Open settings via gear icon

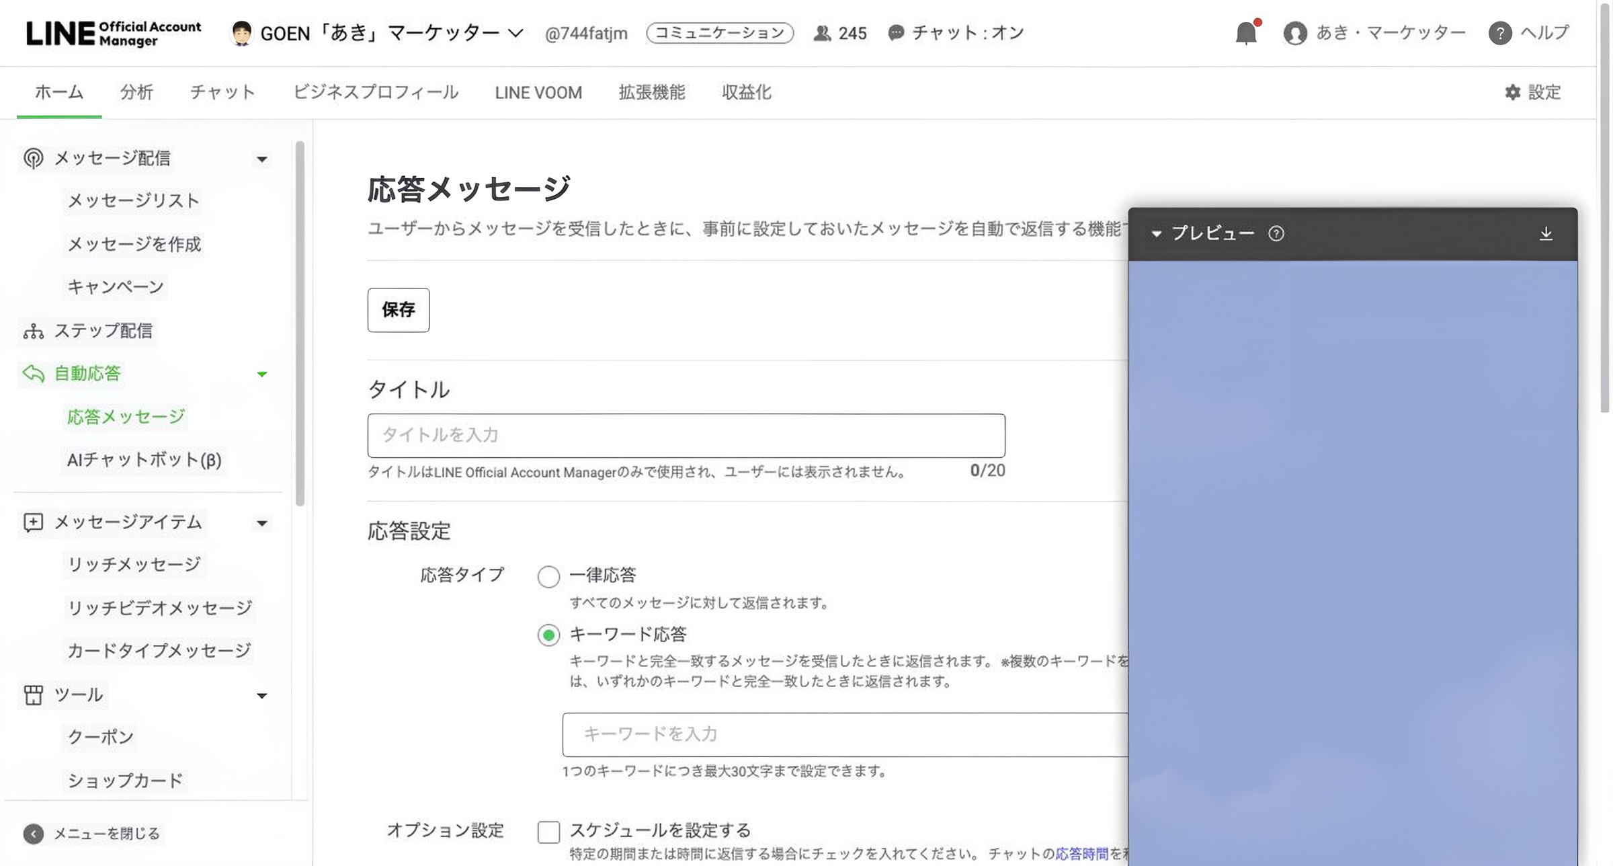pyautogui.click(x=1512, y=92)
